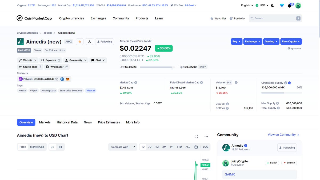Copy the Polygon contract address
The height and width of the screenshot is (180, 320).
pyautogui.click(x=57, y=79)
